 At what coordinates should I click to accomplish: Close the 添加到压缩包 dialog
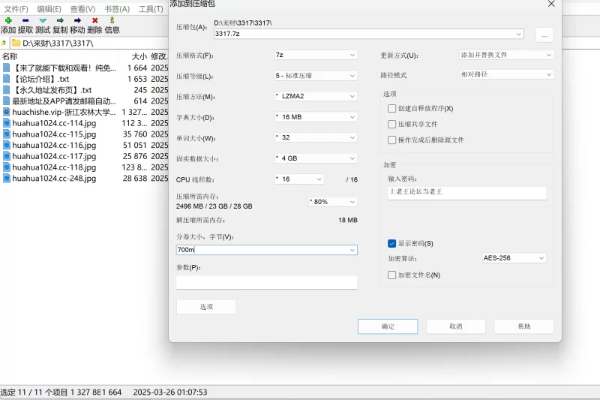pyautogui.click(x=551, y=4)
